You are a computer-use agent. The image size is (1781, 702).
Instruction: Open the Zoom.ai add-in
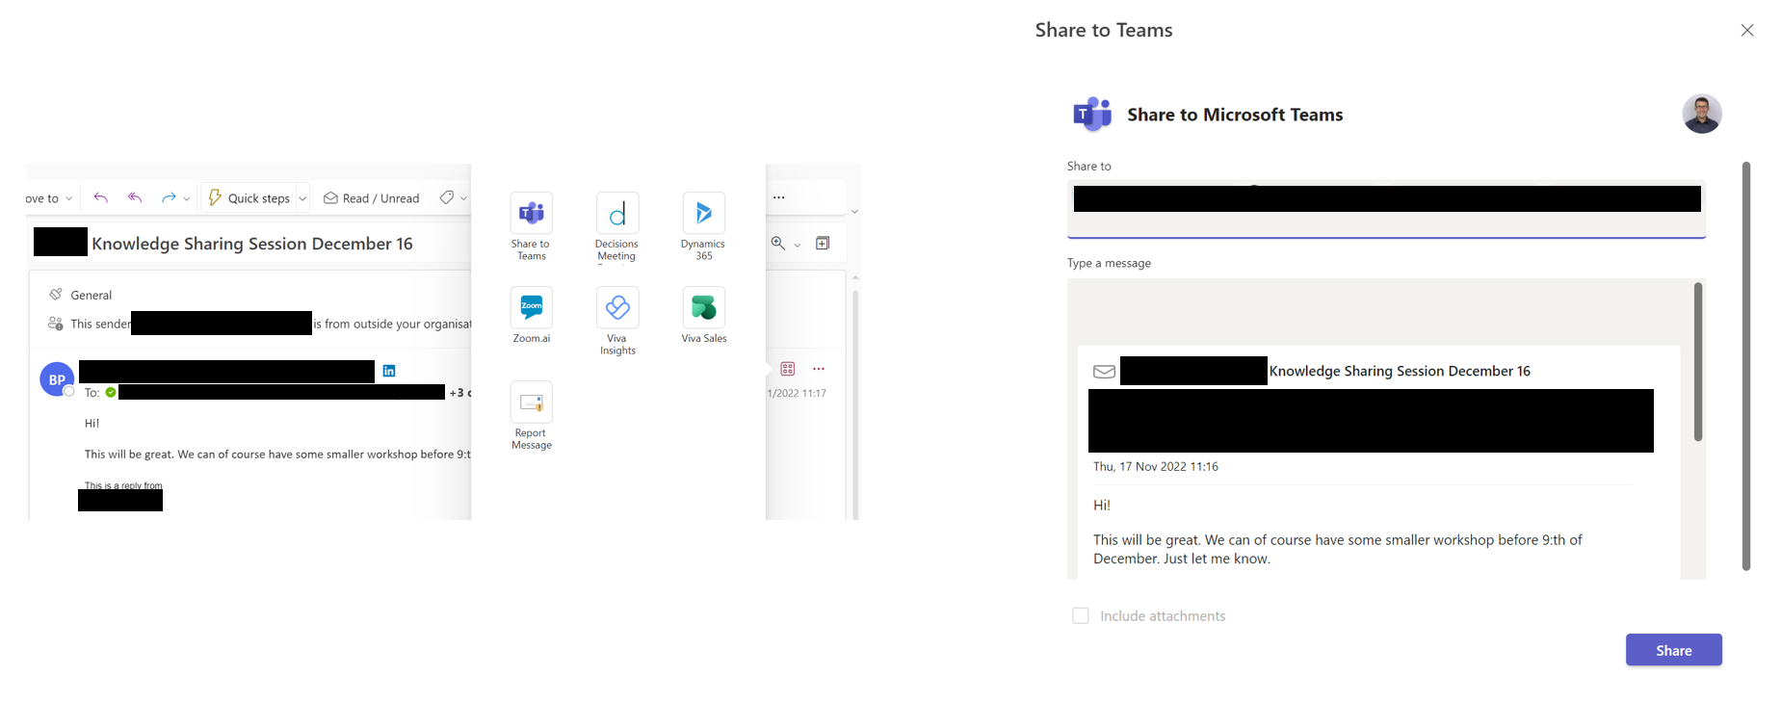[531, 308]
